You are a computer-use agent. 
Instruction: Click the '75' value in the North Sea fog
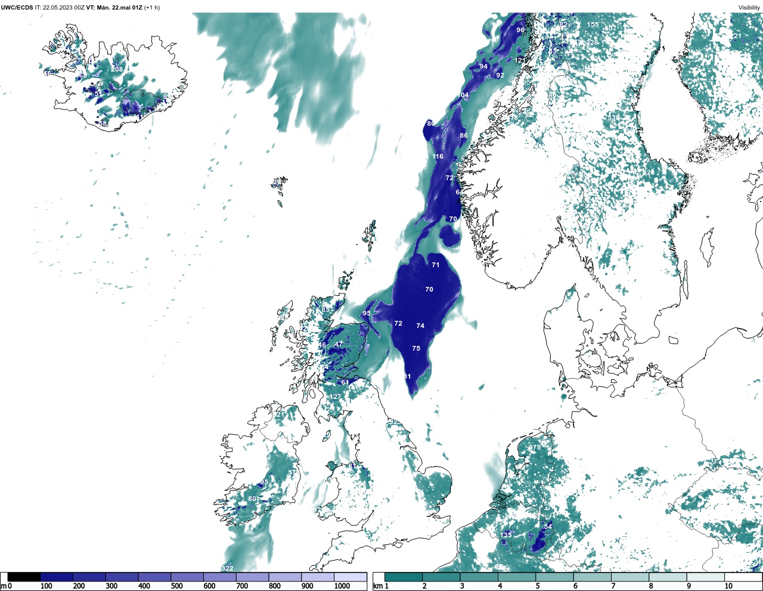point(416,348)
